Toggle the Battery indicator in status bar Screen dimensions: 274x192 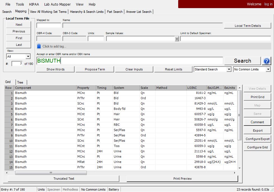coord(114,189)
